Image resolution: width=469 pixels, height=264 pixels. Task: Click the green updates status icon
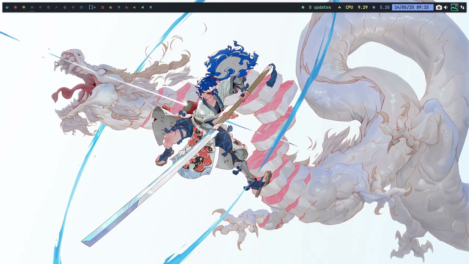point(303,7)
